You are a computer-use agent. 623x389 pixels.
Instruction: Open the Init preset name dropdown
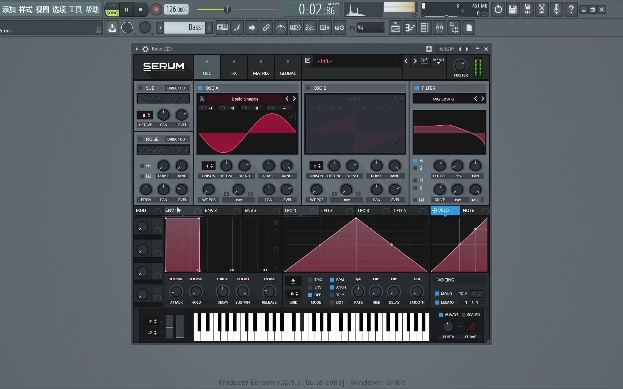coord(358,61)
